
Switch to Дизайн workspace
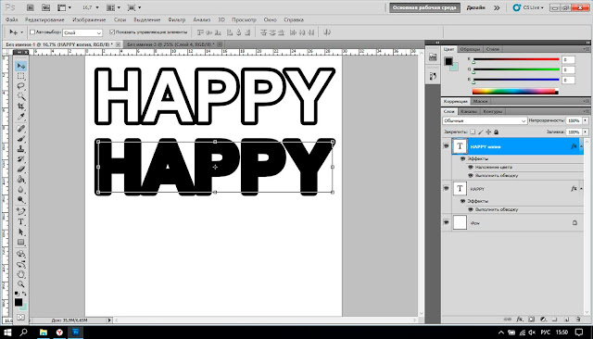[x=475, y=7]
